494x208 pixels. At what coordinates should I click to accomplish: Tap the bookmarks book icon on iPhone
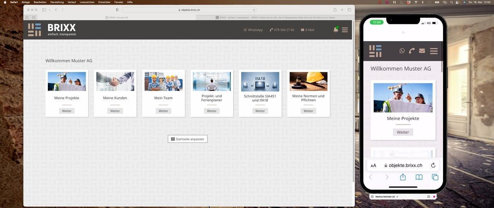coord(419,177)
